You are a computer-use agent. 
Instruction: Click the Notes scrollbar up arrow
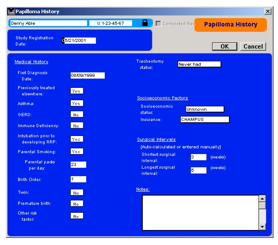(x=262, y=199)
